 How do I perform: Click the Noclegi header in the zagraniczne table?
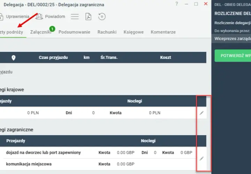[x=148, y=141]
